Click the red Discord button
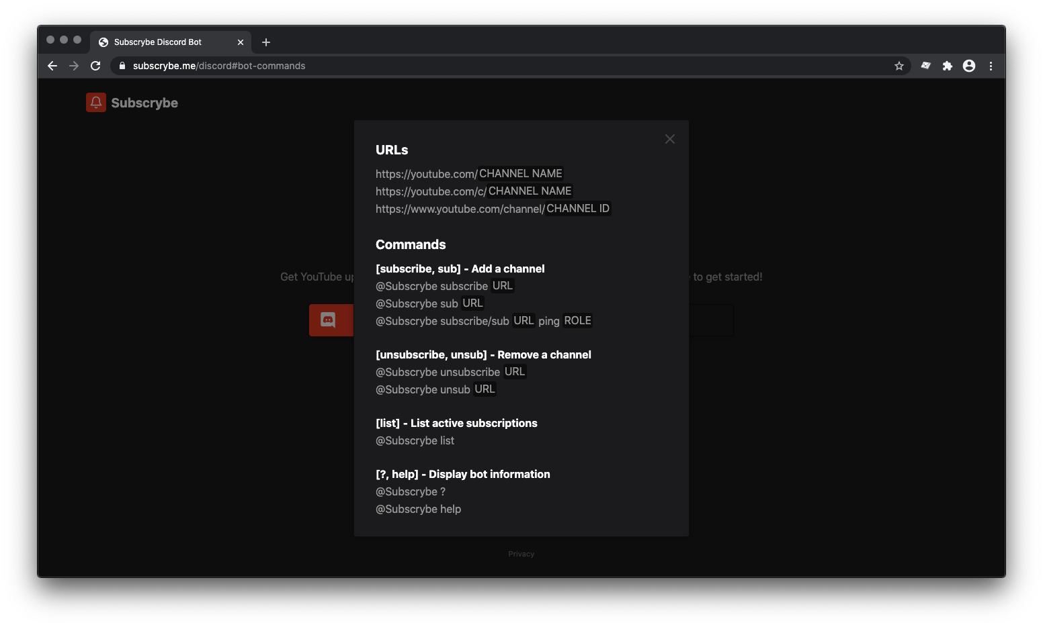Viewport: 1043px width, 627px height. (331, 320)
